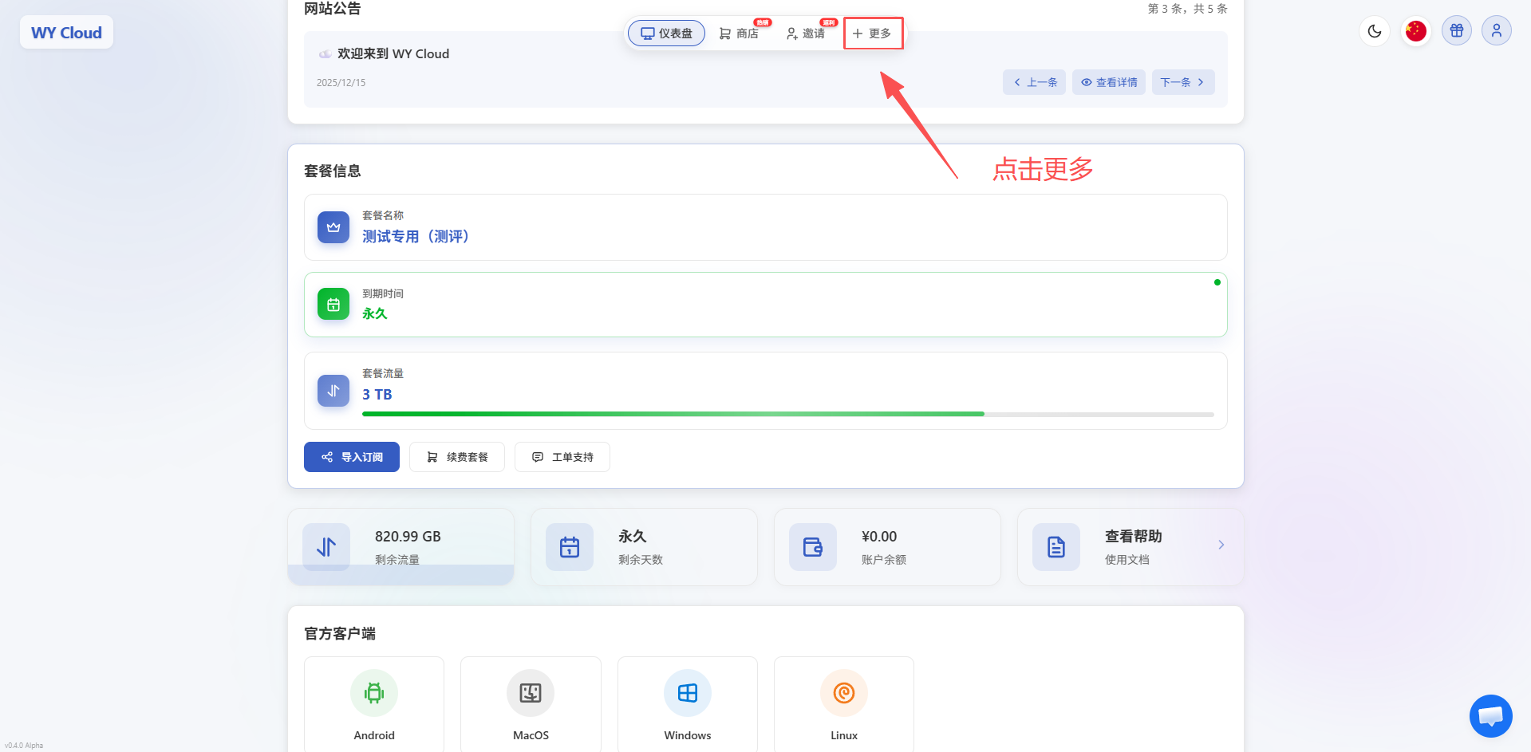The width and height of the screenshot is (1531, 752).
Task: Switch to the 仪表盘 tab
Action: [x=666, y=33]
